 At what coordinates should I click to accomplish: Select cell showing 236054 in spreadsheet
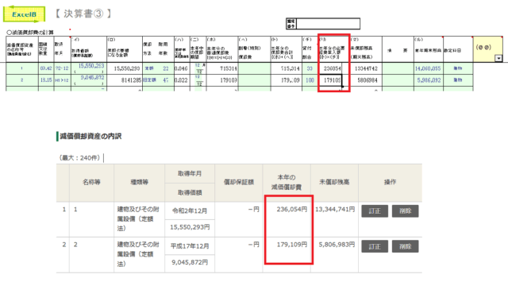330,68
